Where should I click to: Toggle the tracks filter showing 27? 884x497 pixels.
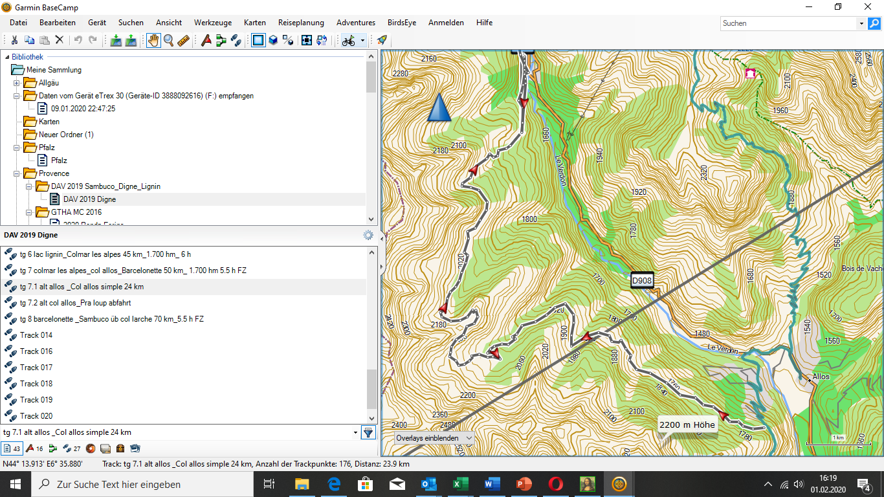72,448
